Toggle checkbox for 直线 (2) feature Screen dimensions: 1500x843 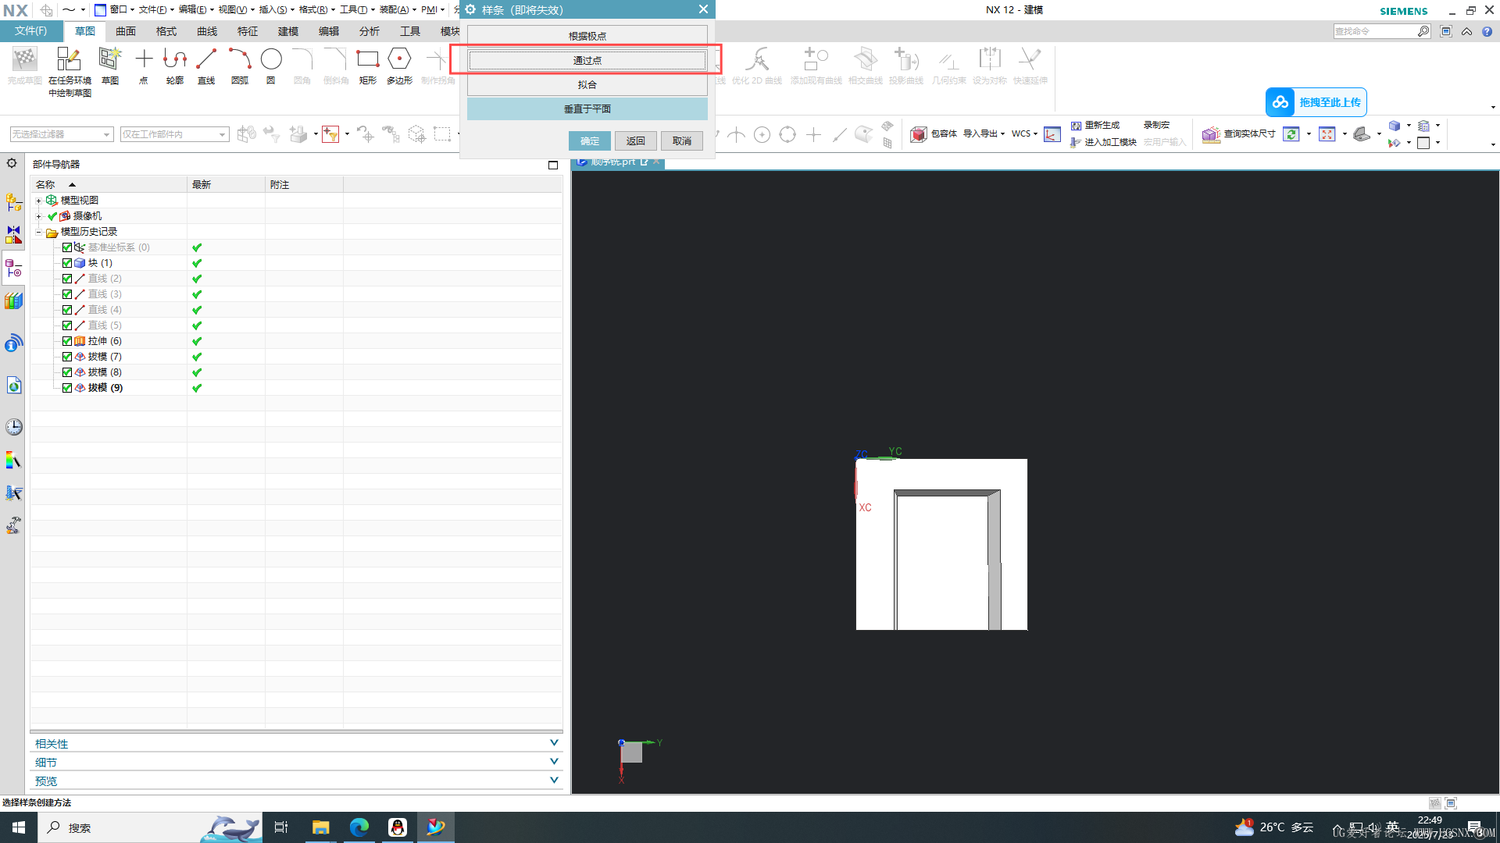(x=67, y=279)
